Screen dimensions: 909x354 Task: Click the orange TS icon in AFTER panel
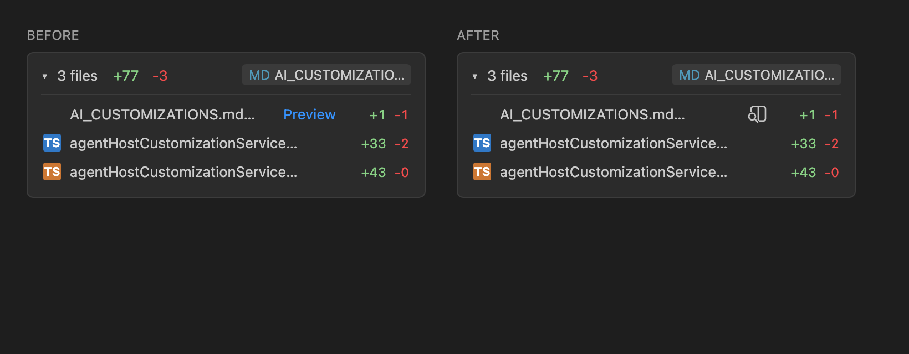pos(482,172)
